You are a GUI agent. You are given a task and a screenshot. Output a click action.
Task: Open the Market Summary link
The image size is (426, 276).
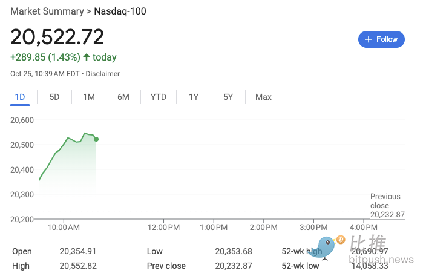coord(48,11)
